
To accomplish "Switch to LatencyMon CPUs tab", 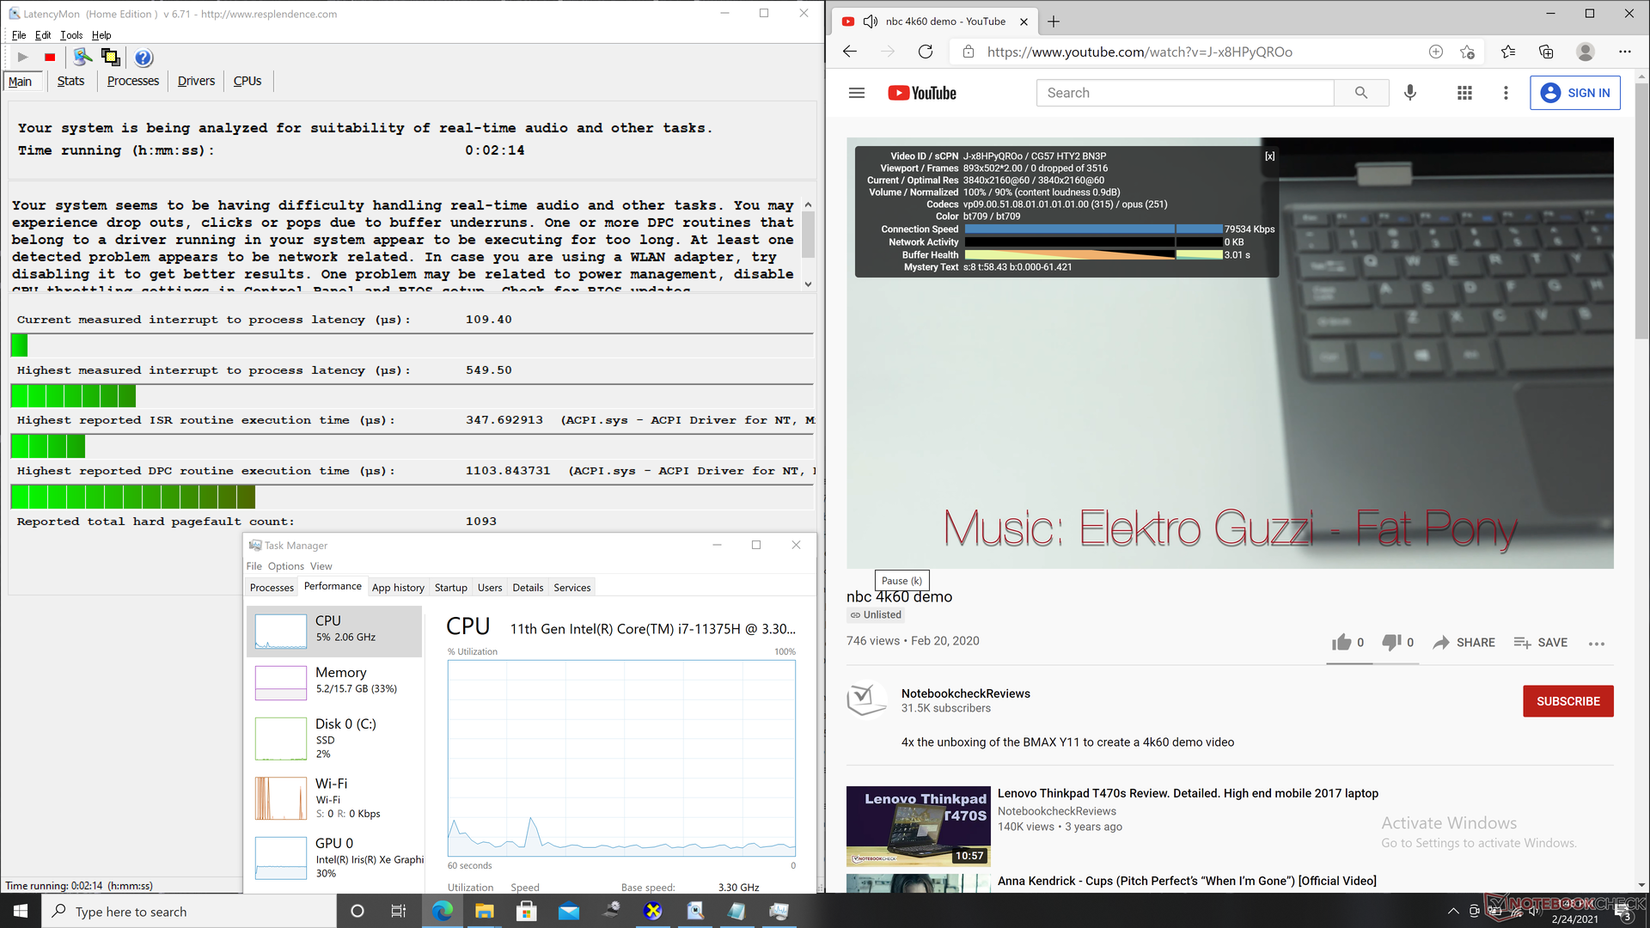I will pyautogui.click(x=247, y=81).
